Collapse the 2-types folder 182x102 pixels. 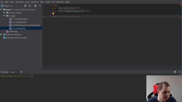4,16
